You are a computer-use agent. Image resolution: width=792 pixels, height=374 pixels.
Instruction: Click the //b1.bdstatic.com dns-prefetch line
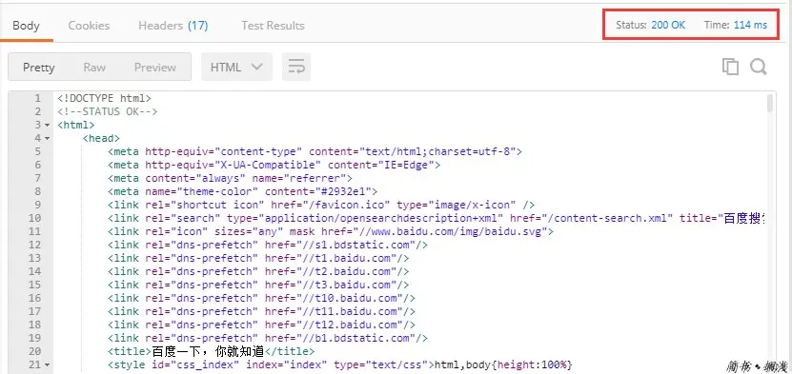click(x=268, y=338)
